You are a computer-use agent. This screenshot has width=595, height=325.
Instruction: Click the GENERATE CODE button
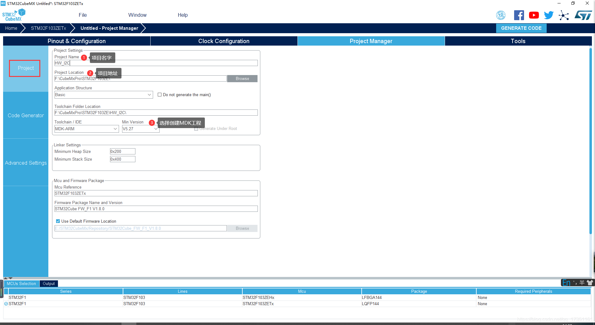[x=521, y=28]
